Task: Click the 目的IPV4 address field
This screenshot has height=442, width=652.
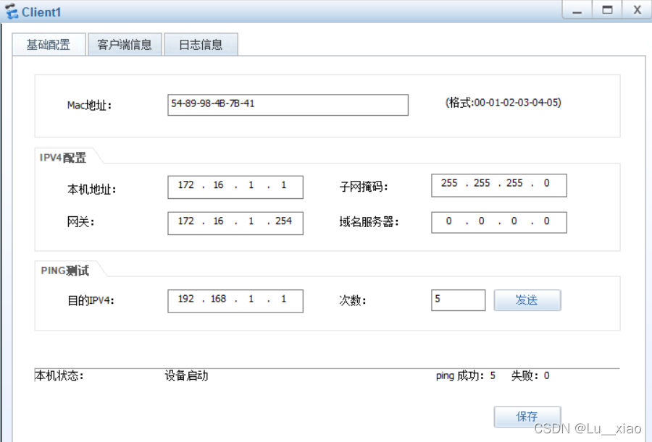Action: click(235, 301)
